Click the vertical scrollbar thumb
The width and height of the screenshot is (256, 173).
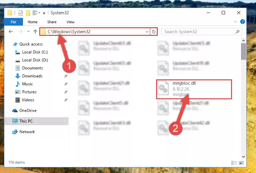point(243,52)
